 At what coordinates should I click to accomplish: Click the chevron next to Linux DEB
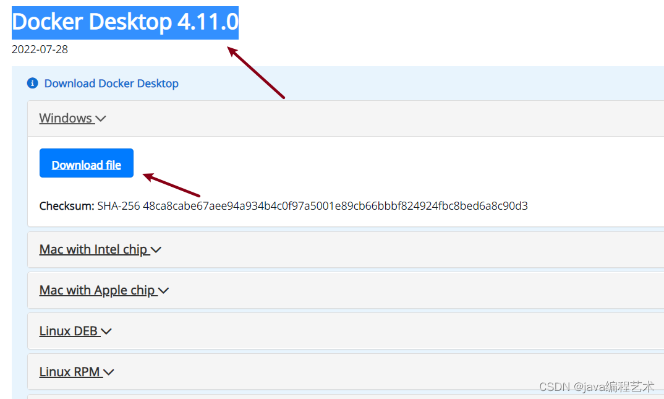tap(106, 332)
